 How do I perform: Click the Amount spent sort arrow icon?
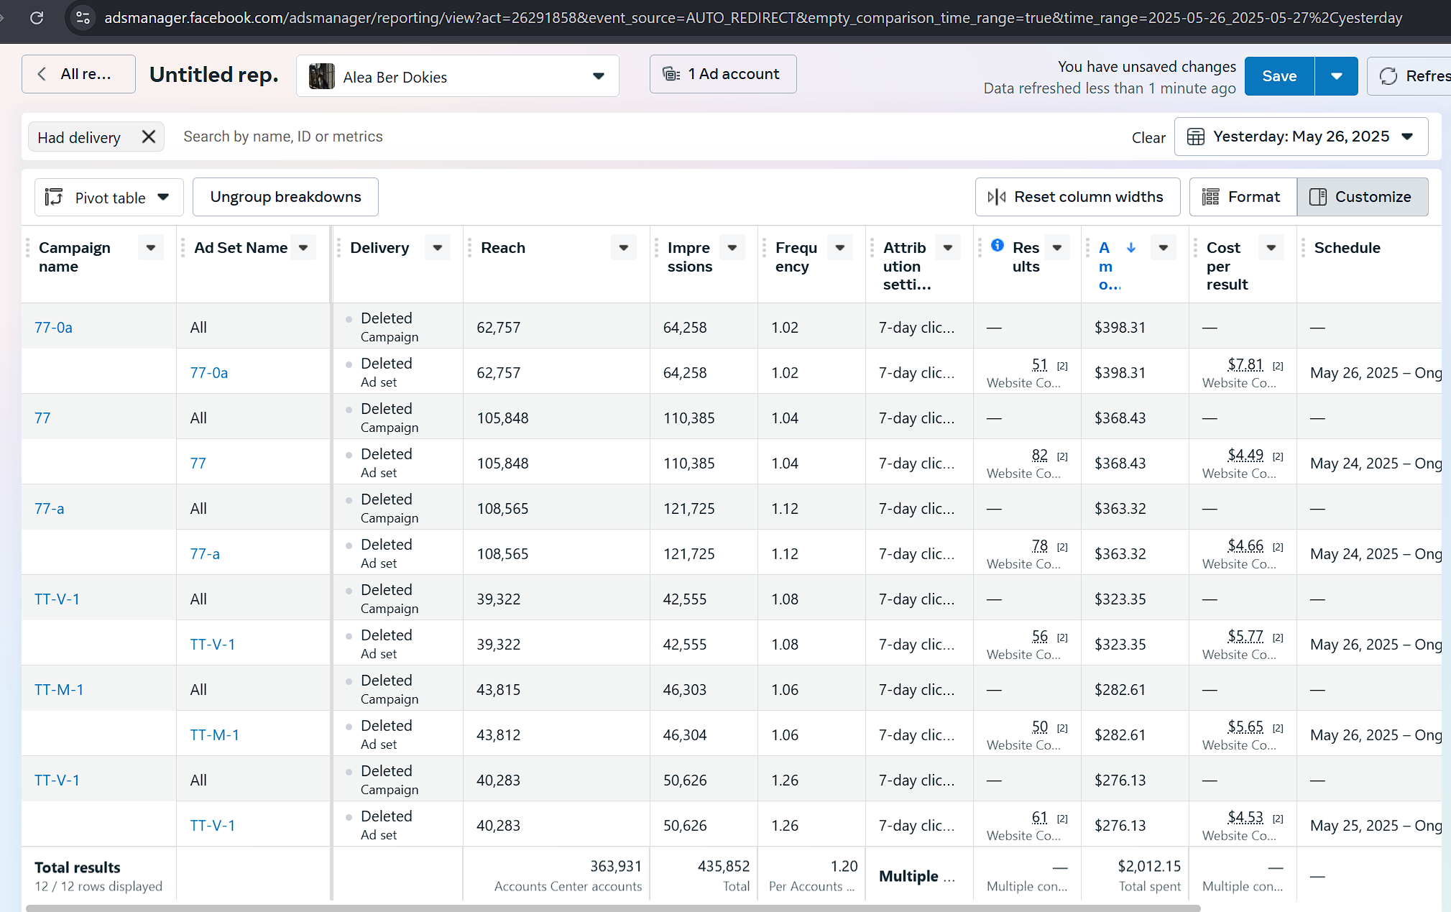tap(1131, 247)
